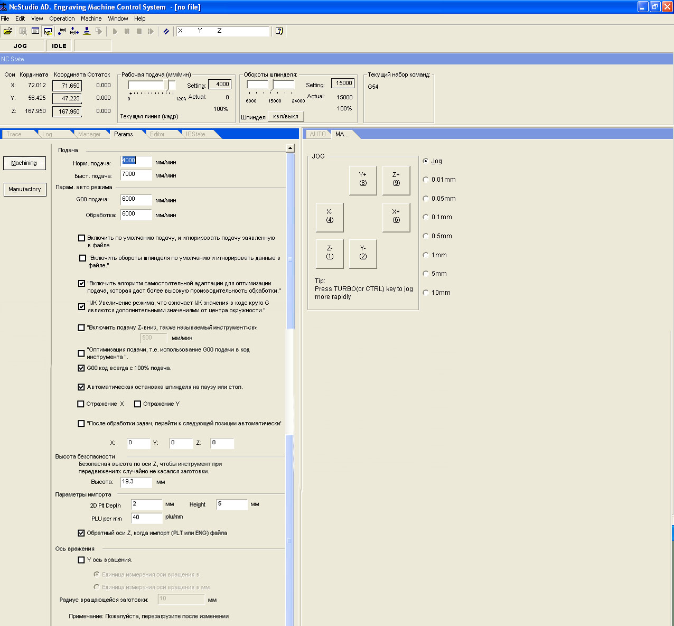This screenshot has width=674, height=626.
Task: Open the View menu
Action: pos(37,18)
